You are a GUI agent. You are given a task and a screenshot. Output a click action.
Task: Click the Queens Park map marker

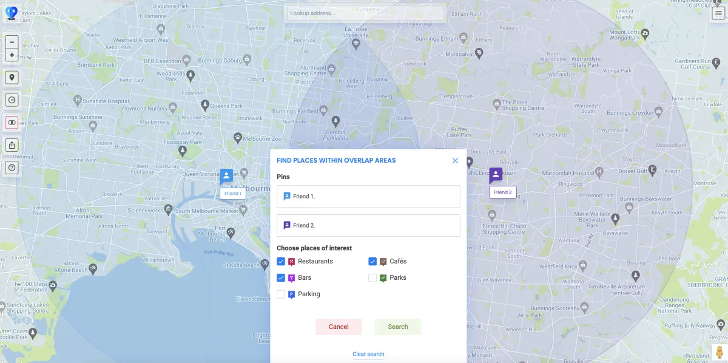205,104
